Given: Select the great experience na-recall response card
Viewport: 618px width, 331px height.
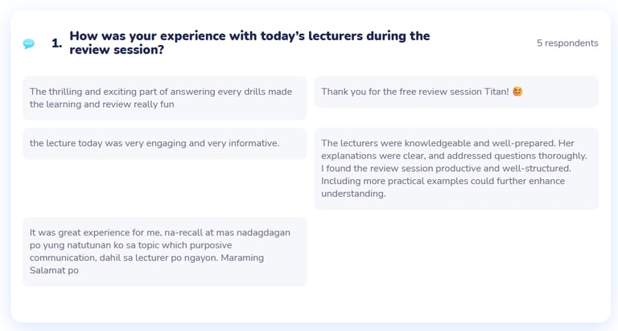Looking at the screenshot, I should [165, 251].
